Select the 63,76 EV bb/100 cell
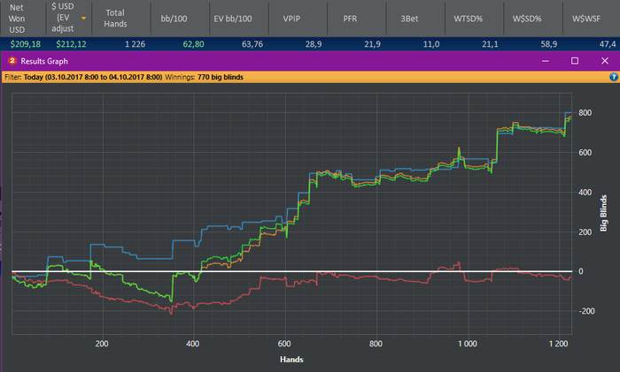Viewport: 620px width, 372px height. coord(252,44)
